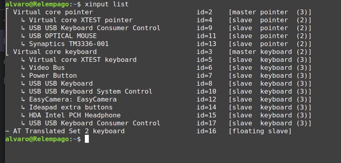Click the terminal cursor block at prompt
The height and width of the screenshot is (163, 341).
[x=87, y=139]
